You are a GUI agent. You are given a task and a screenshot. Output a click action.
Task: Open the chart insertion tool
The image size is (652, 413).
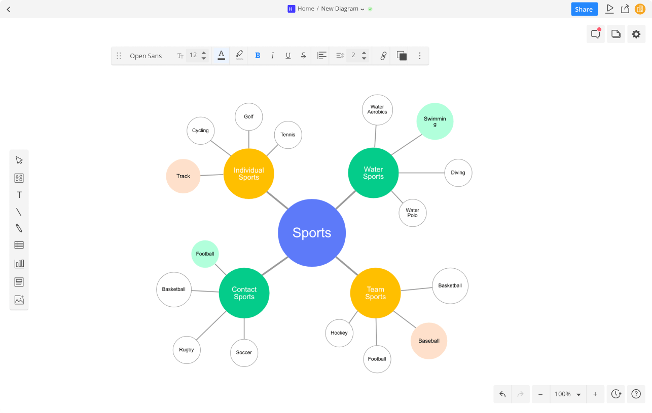click(19, 263)
